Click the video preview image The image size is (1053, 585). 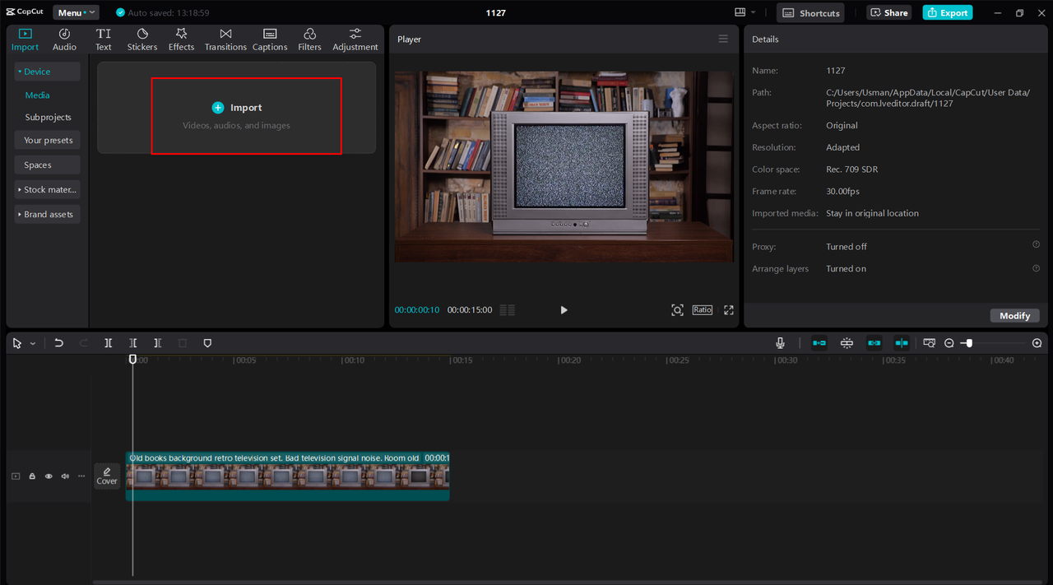click(x=564, y=166)
